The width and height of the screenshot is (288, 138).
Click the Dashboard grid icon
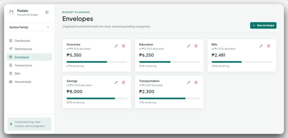11,41
